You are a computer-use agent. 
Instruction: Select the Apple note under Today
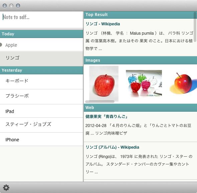click(42, 45)
